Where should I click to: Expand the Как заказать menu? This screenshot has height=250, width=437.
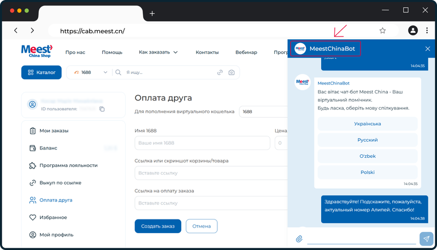(x=158, y=52)
